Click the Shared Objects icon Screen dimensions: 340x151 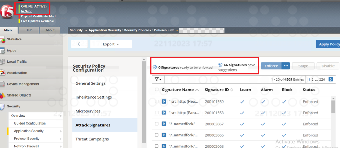pyautogui.click(x=2, y=95)
